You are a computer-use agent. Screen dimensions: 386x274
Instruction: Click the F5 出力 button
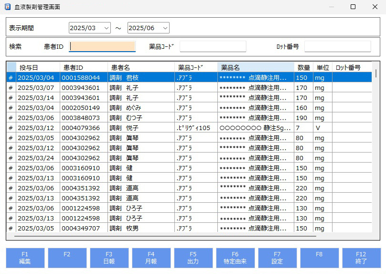(193, 258)
